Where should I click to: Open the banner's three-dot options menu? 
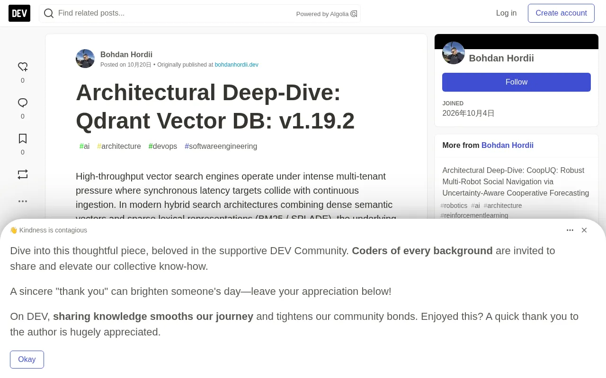point(570,230)
